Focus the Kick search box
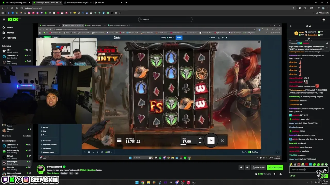Screen dimensions: 330x185 click(165, 20)
